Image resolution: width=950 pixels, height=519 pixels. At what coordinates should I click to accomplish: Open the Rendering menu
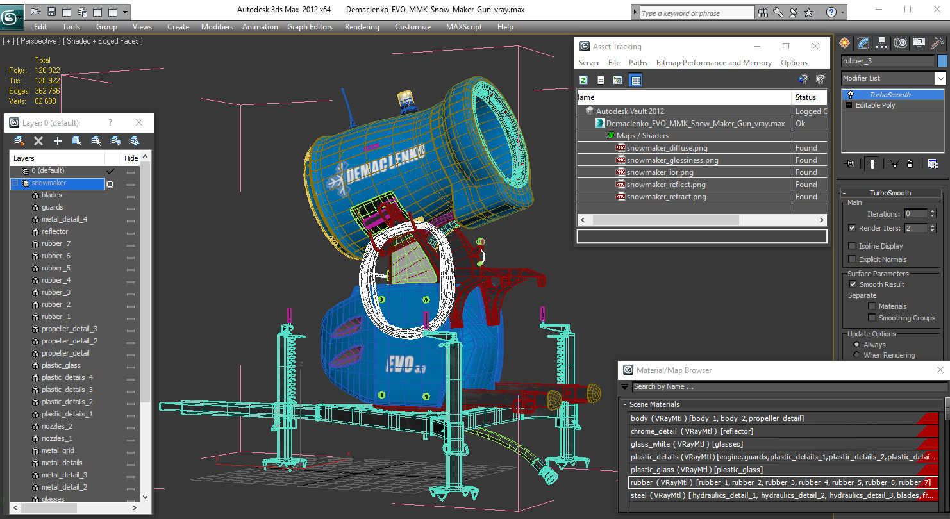tap(362, 27)
